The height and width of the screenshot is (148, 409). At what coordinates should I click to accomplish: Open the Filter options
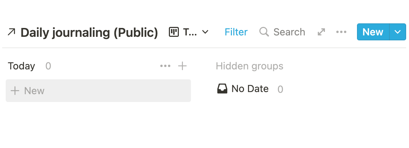(x=236, y=32)
